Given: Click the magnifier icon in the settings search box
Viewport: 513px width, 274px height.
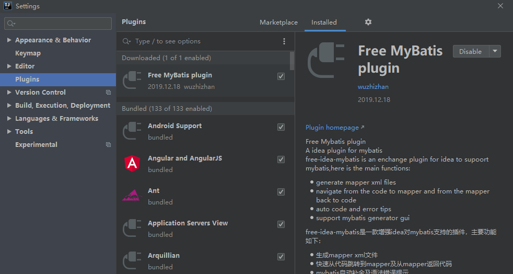Looking at the screenshot, I should [11, 24].
